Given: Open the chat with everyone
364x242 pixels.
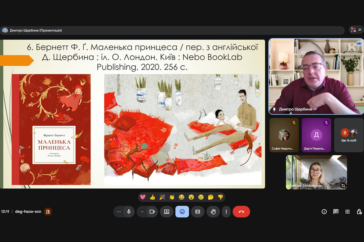Looking at the screenshot, I should click(336, 211).
